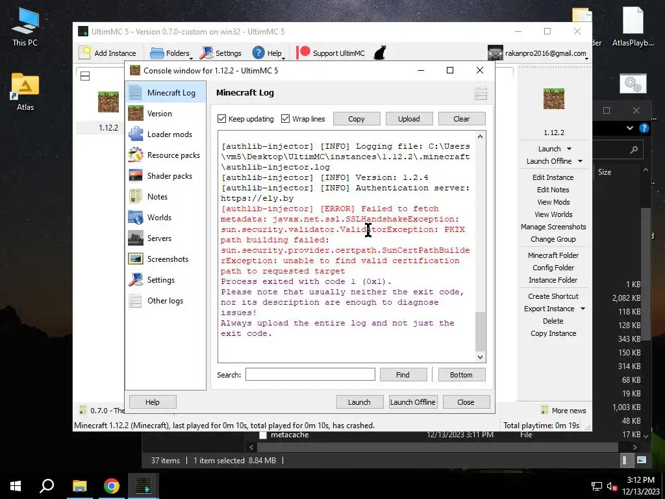Click the More news button
The image size is (665, 499).
(x=564, y=411)
